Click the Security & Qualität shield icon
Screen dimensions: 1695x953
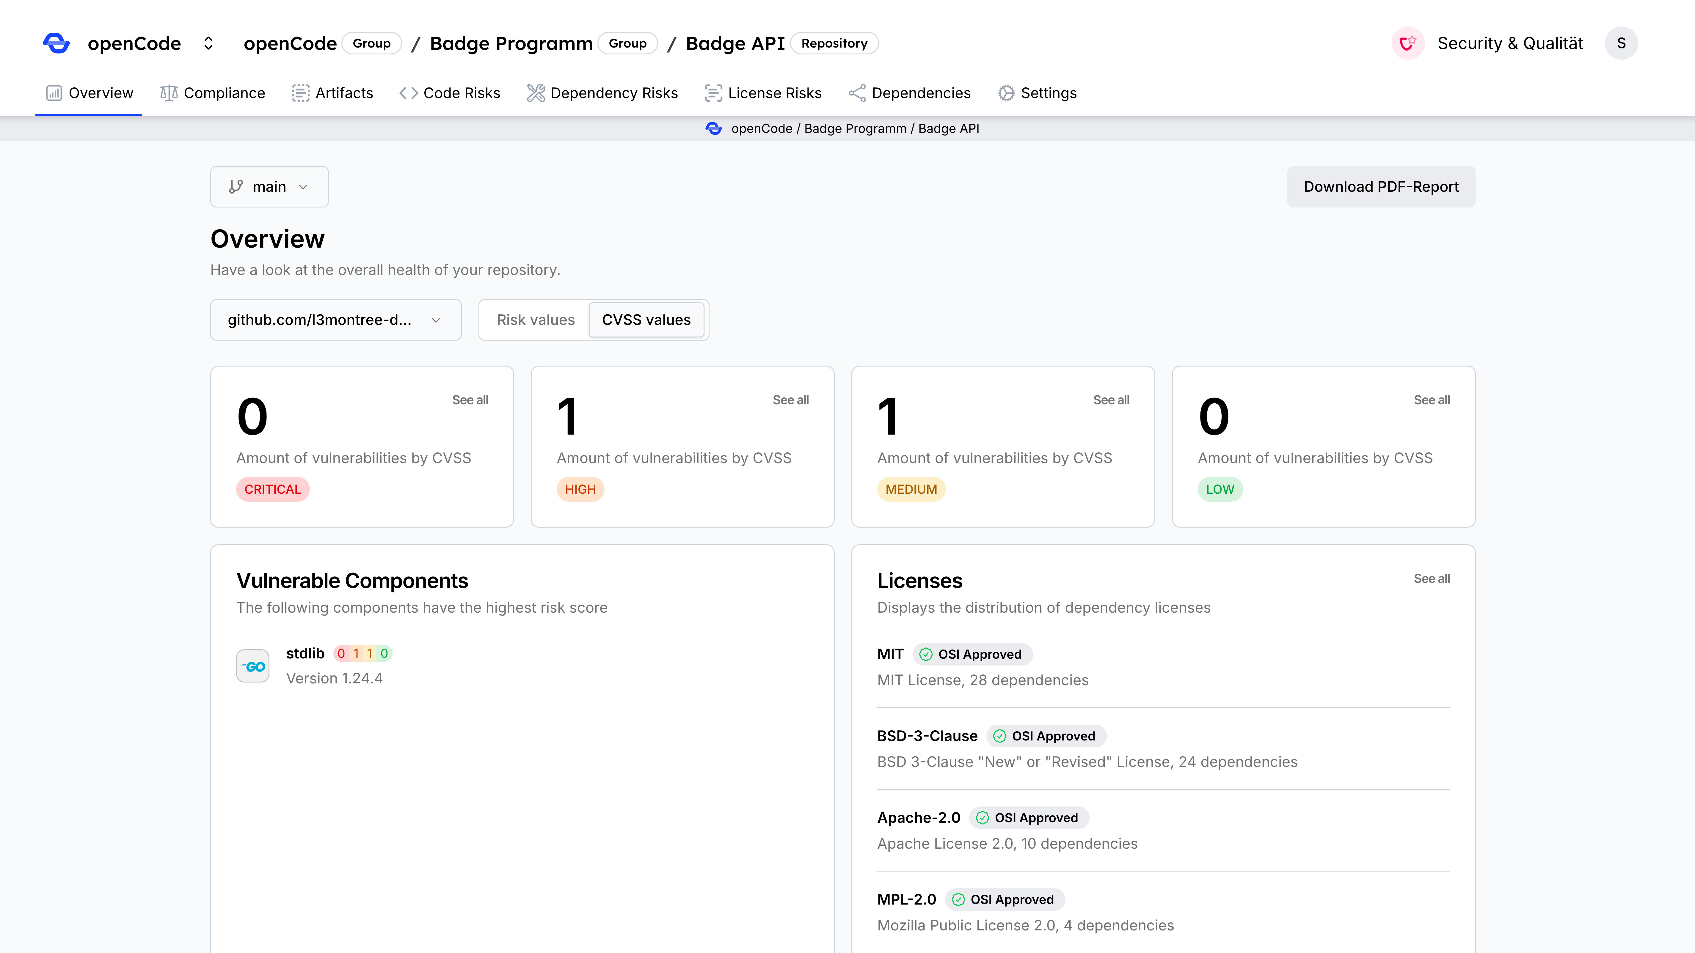[1408, 43]
